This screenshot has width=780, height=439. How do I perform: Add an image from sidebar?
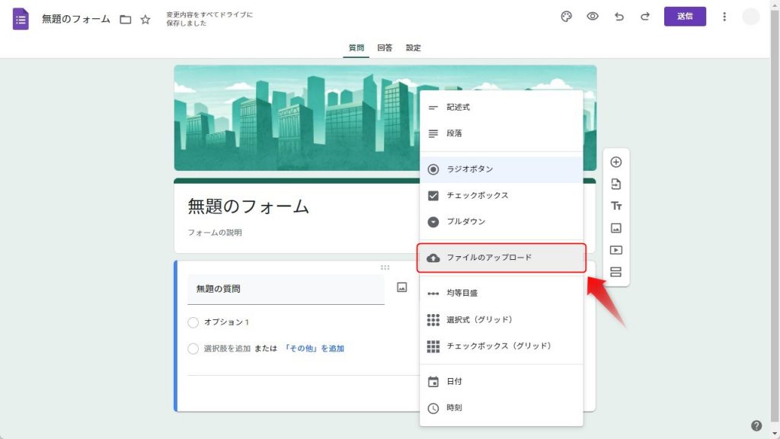tap(615, 228)
